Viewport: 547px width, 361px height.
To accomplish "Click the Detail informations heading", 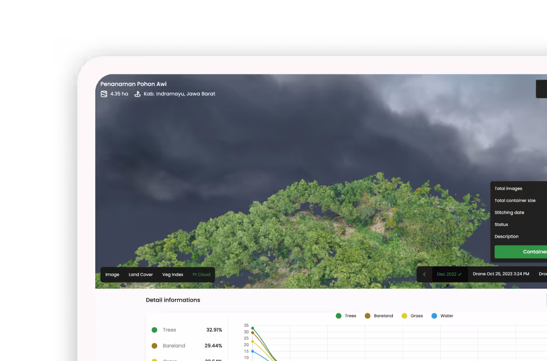I will click(173, 300).
